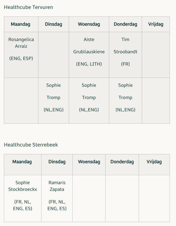This screenshot has width=176, height=226.
Task: Click the Ramaris Zapata cell
Action: (x=57, y=198)
